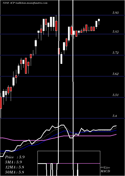The height and width of the screenshot is (176, 125).
Task: Click the 50MA : 5.8 readout
Action: click(14, 172)
